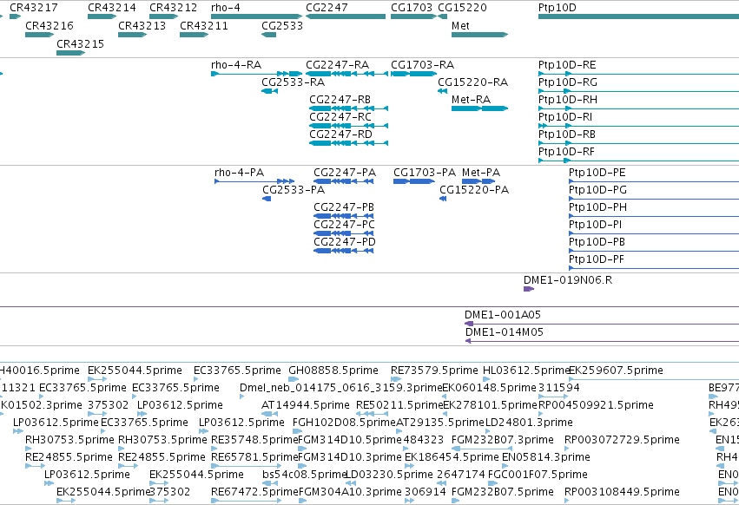739x505 pixels.
Task: Click the DME1-001A05 clone label
Action: 503,315
